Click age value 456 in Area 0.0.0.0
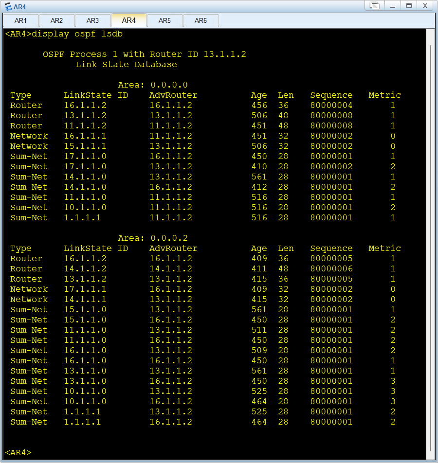 tap(259, 106)
